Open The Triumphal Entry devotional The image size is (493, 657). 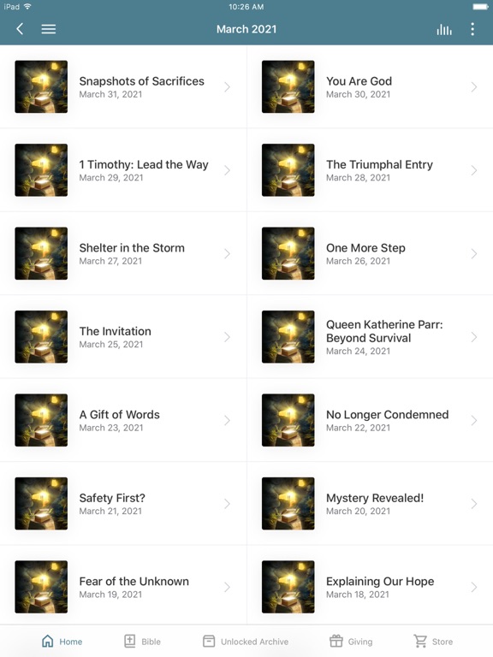coord(370,170)
